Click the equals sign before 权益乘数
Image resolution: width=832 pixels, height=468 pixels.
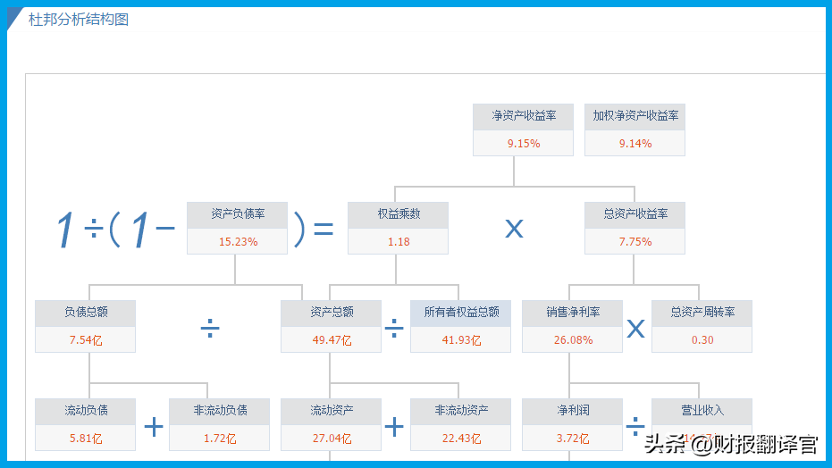(x=323, y=230)
